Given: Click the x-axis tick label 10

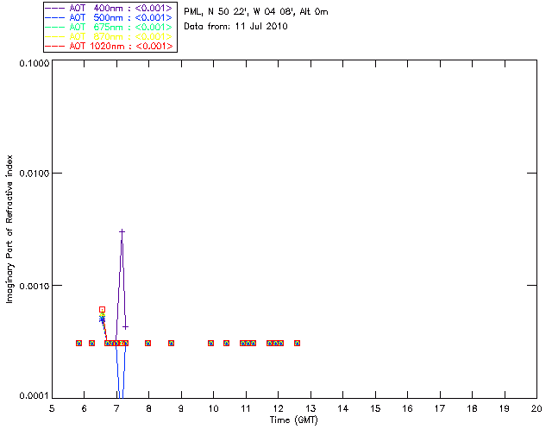Looking at the screenshot, I should point(213,408).
